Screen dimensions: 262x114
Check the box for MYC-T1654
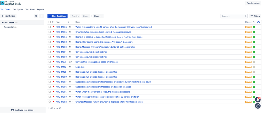(50, 37)
